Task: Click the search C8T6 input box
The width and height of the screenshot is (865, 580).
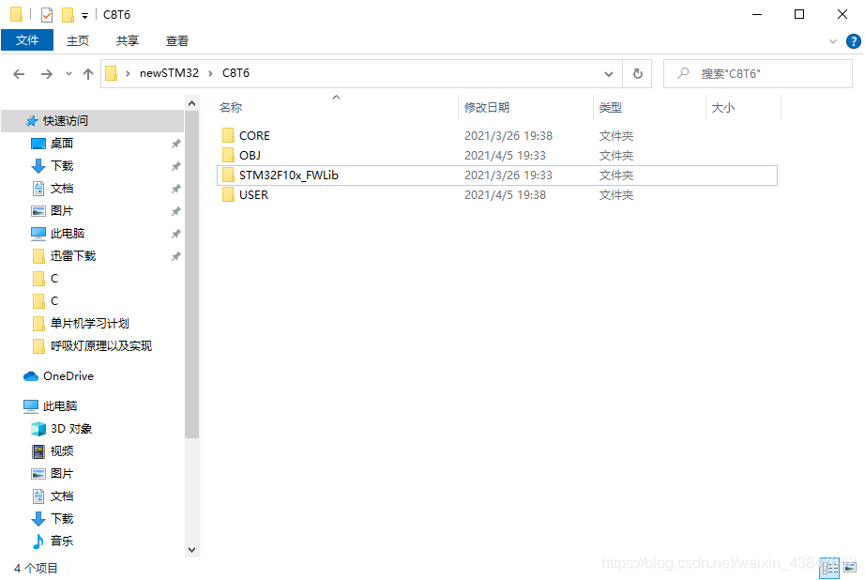Action: tap(758, 73)
